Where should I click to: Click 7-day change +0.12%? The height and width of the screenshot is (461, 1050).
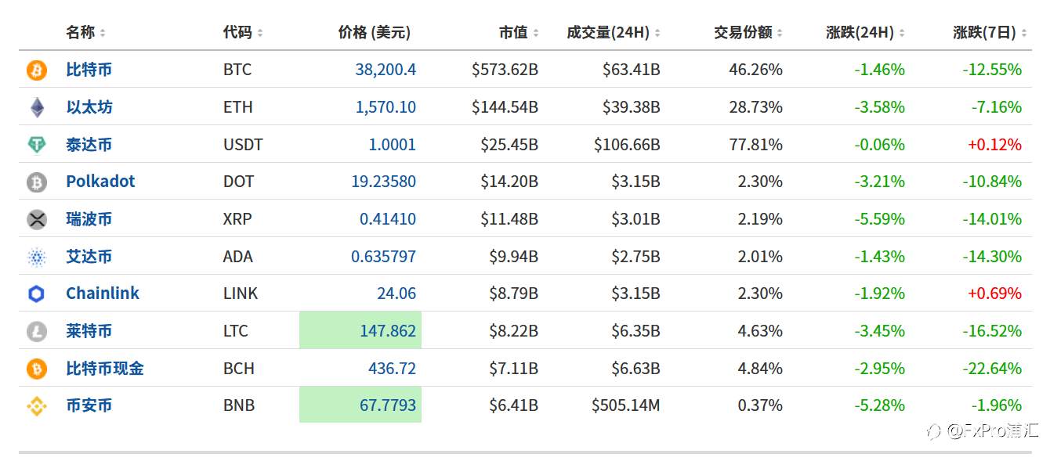(995, 145)
